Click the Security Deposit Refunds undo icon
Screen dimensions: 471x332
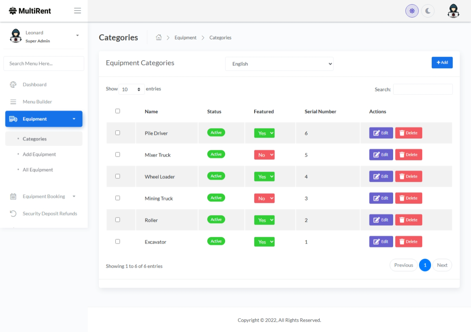13,213
